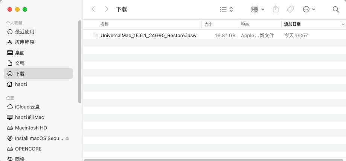Open 最近使用 in sidebar
The height and width of the screenshot is (161, 346).
click(24, 32)
